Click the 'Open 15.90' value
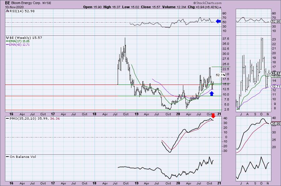 point(92,7)
